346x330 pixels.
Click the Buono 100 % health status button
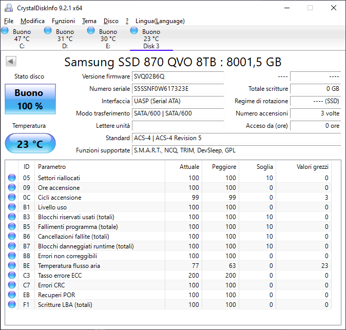click(30, 99)
